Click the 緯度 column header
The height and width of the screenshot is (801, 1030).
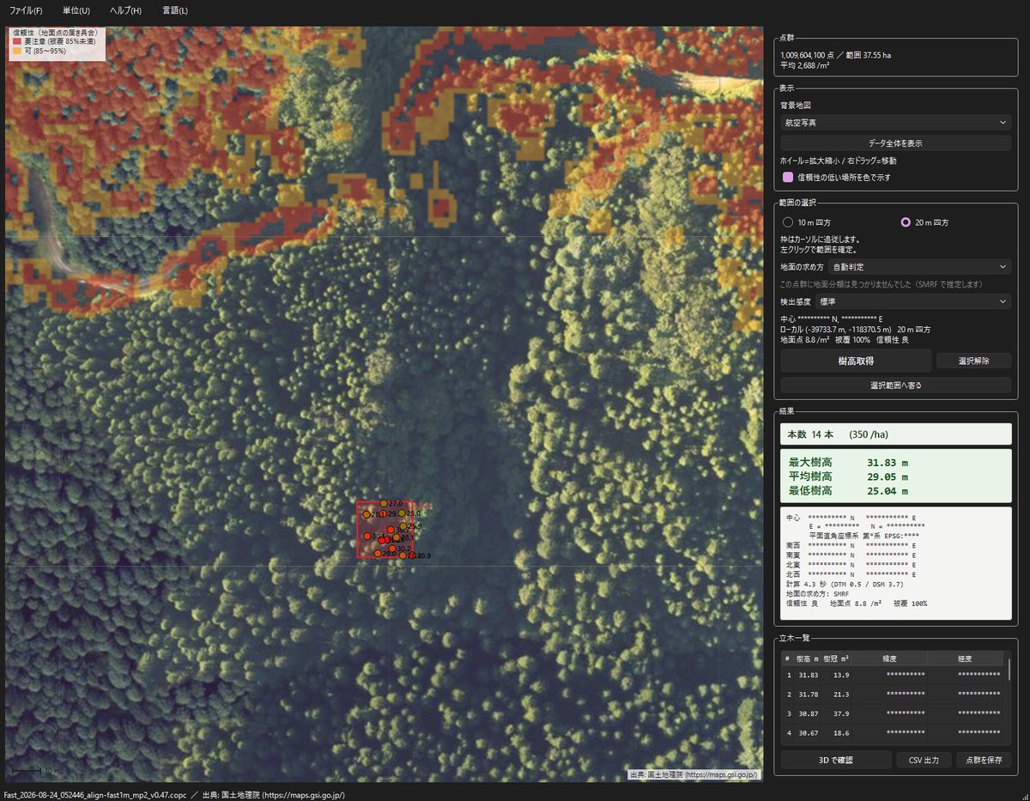tap(888, 658)
